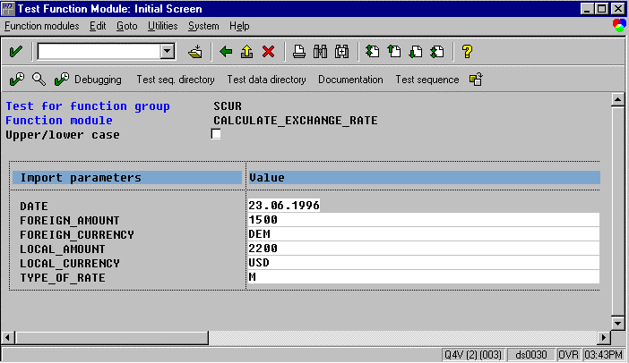Click the Print icon
This screenshot has width=629, height=363.
point(299,52)
